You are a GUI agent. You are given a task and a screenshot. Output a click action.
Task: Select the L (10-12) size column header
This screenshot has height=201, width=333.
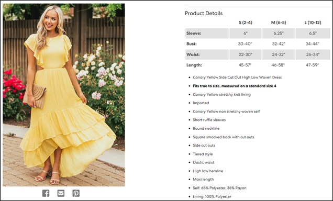[313, 23]
